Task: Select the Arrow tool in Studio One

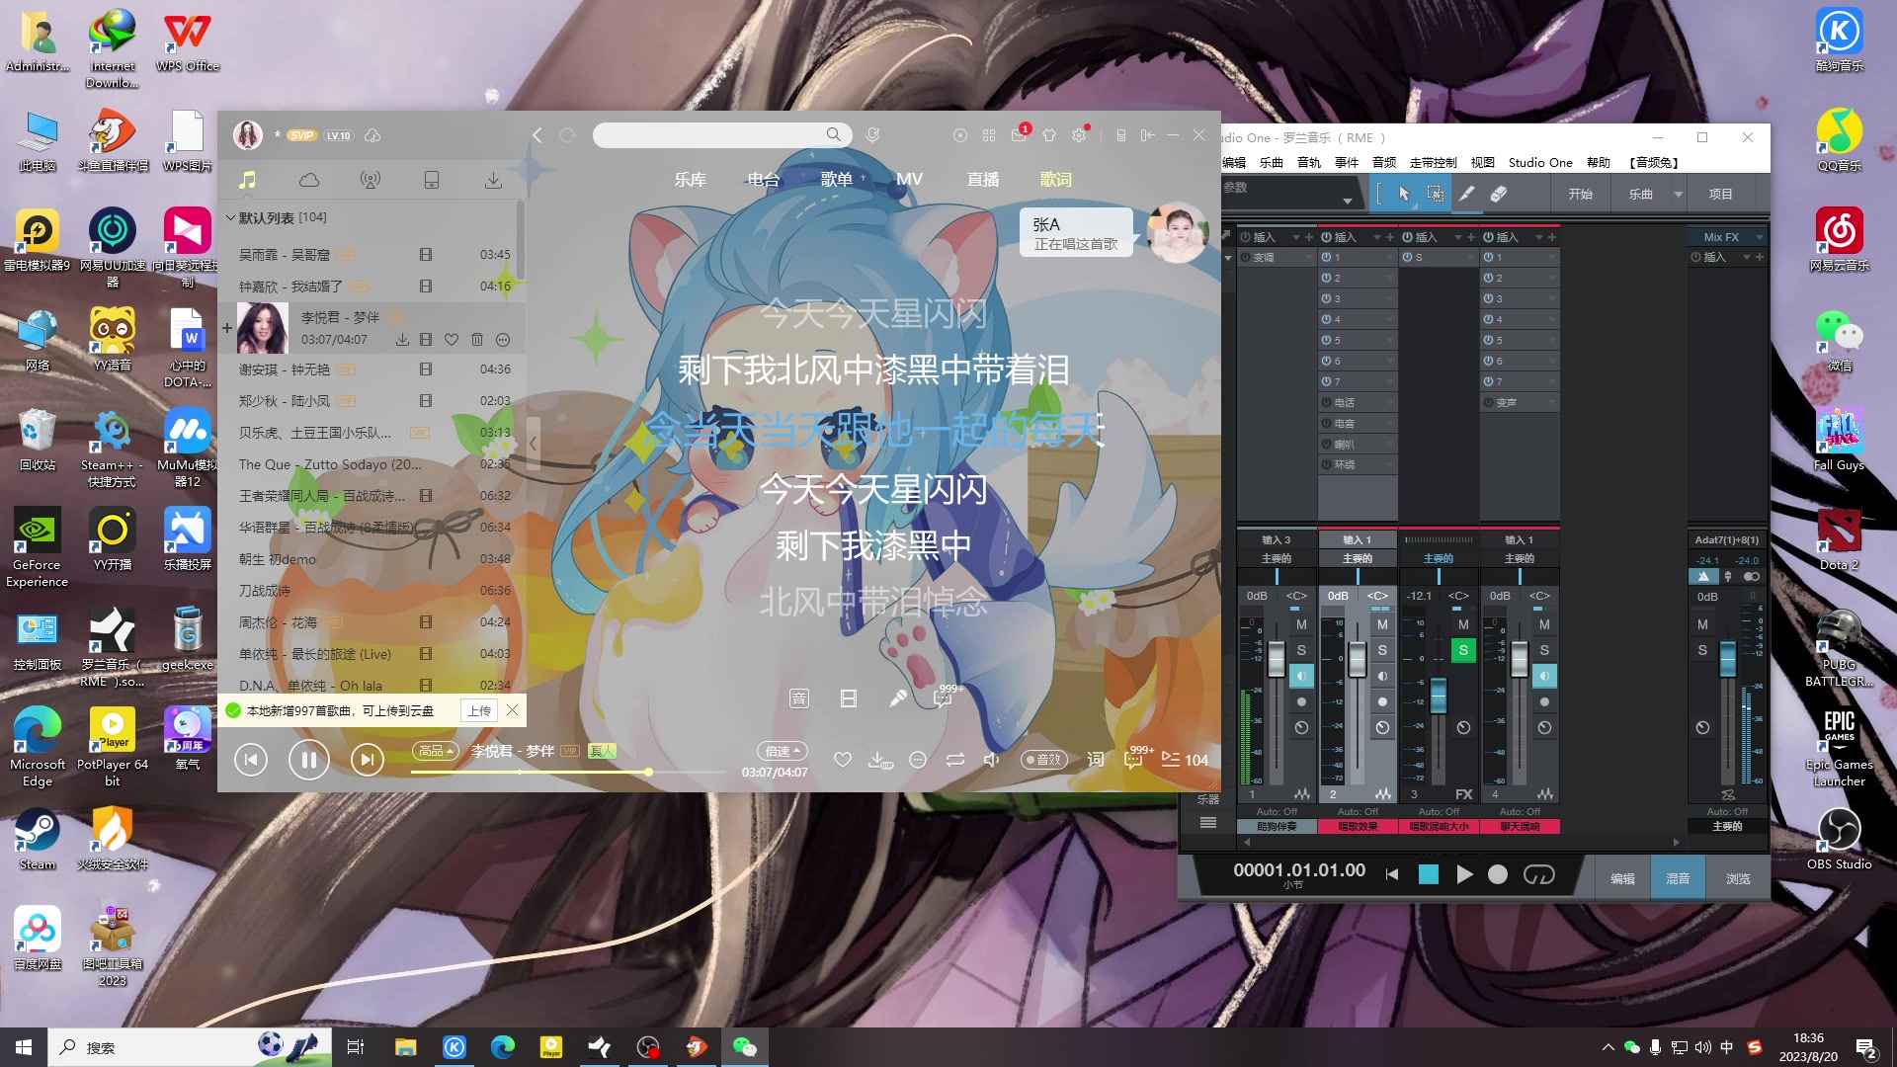Action: pos(1404,195)
